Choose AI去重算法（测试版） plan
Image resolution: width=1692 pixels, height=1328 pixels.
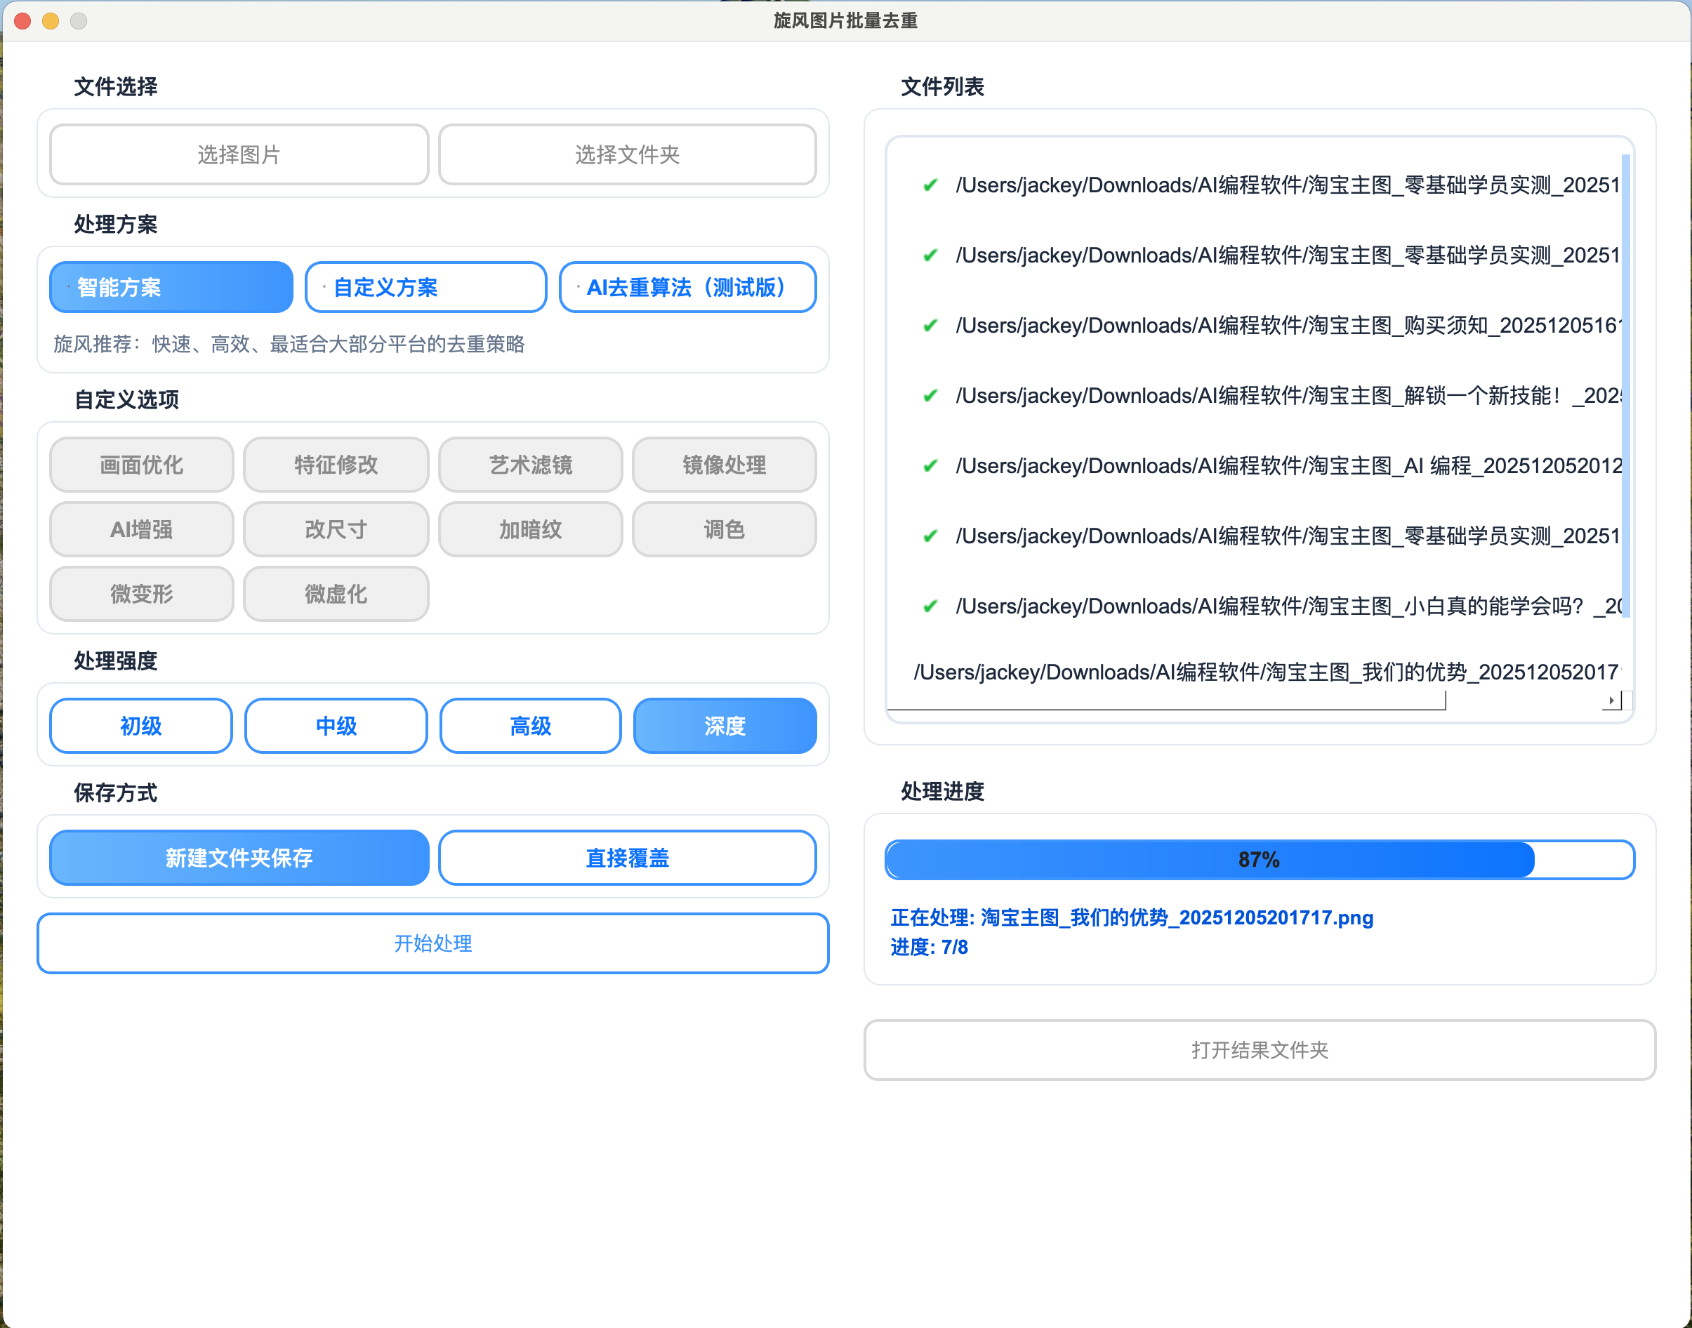[x=687, y=288]
